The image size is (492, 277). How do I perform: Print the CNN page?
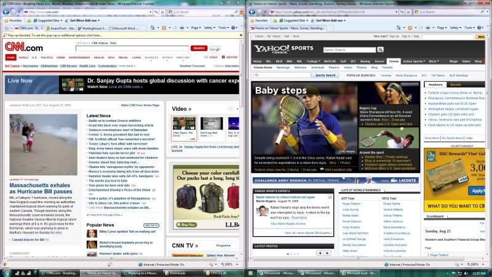click(181, 28)
